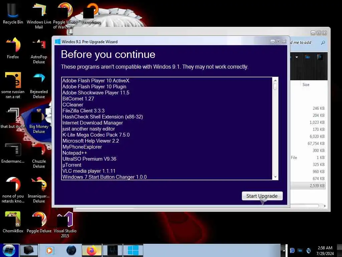
Task: Select the AstroPop Deluxe desktop icon
Action: click(39, 50)
